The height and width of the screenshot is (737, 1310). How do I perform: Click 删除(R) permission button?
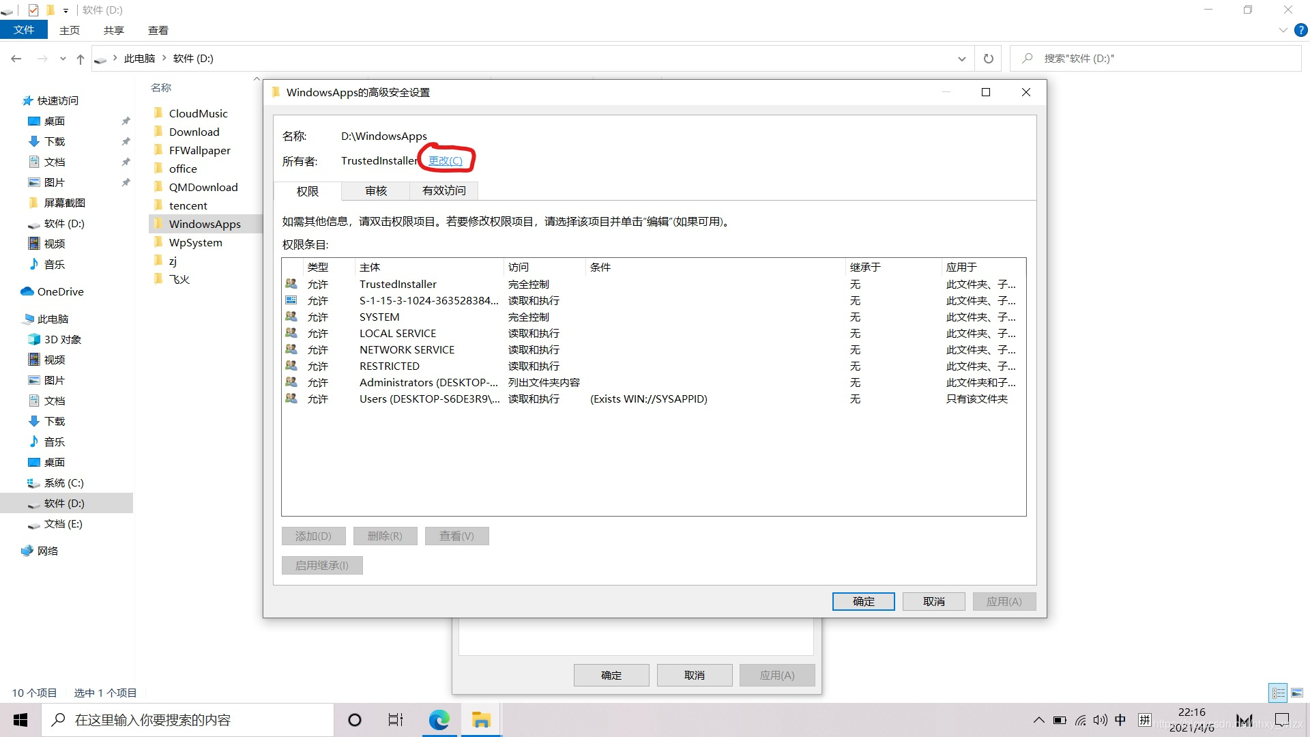click(x=382, y=536)
